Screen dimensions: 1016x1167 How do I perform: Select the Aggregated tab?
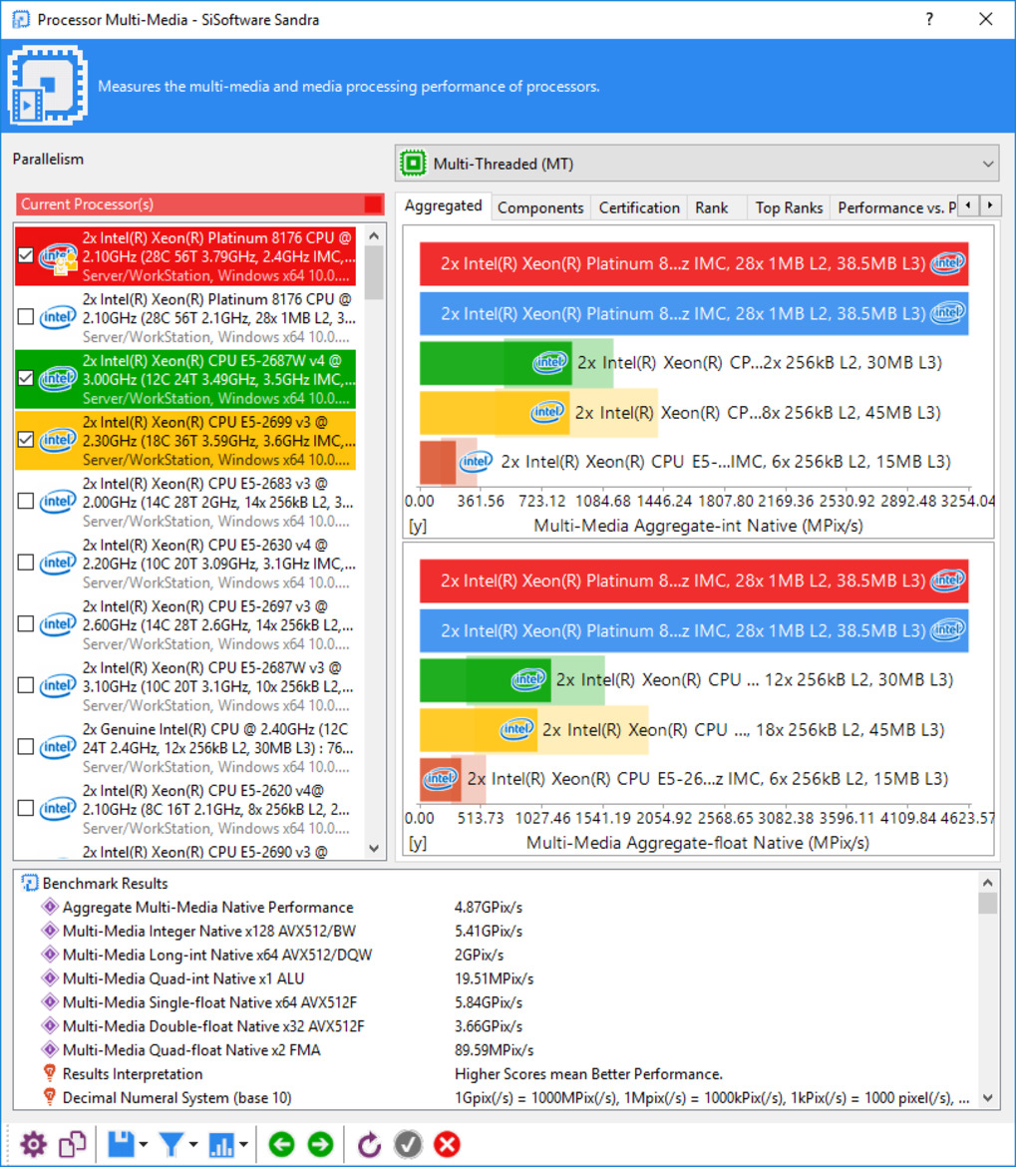pyautogui.click(x=444, y=205)
